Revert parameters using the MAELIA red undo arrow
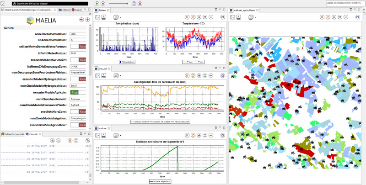Viewport: 366px width, 185px height. 81,20
